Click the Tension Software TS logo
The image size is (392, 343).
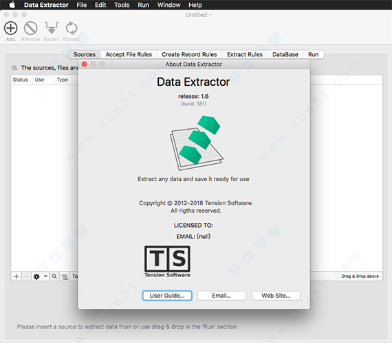point(167,261)
